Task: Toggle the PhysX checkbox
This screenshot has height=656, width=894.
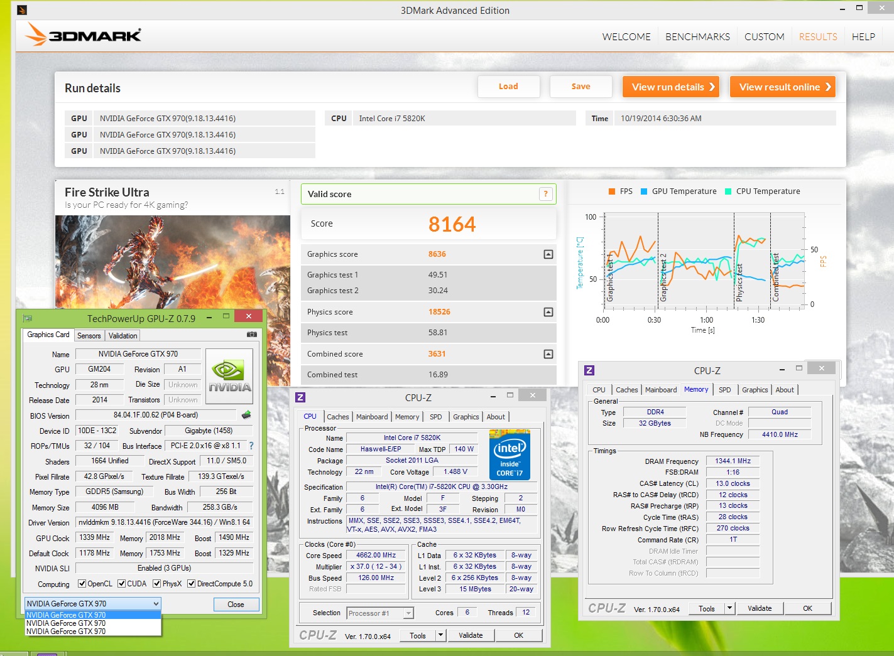Action: click(x=156, y=584)
